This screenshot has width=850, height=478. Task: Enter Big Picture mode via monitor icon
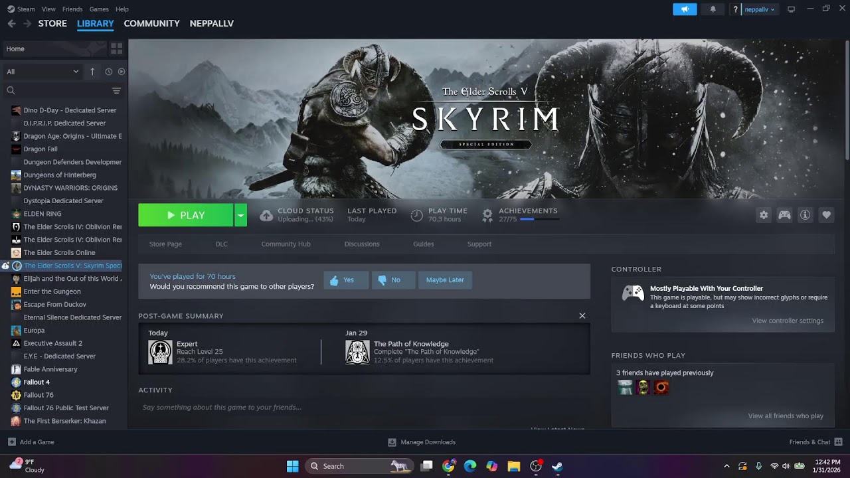coord(791,9)
